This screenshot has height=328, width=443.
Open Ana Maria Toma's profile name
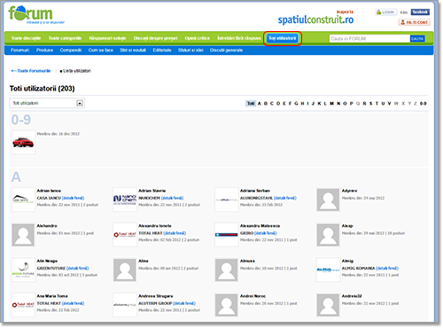click(x=52, y=296)
